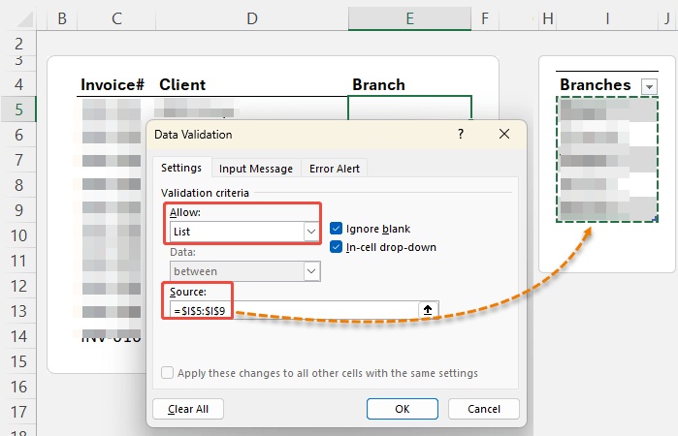This screenshot has height=436, width=678.
Task: Click the Source input field
Action: (294, 310)
